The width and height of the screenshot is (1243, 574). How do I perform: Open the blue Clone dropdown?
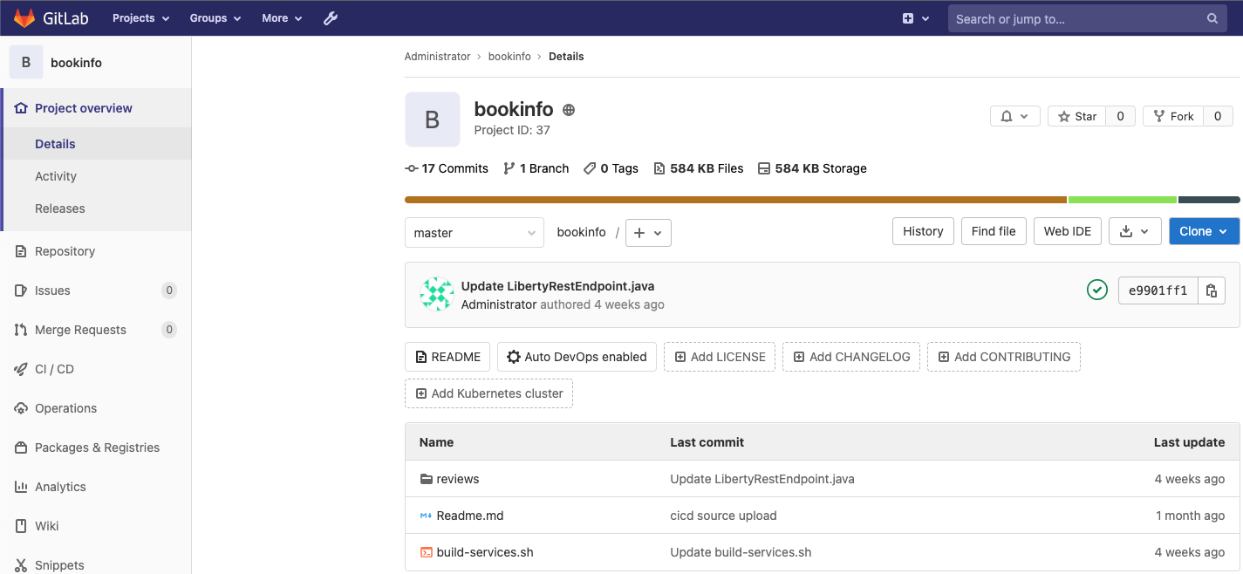[x=1204, y=231]
